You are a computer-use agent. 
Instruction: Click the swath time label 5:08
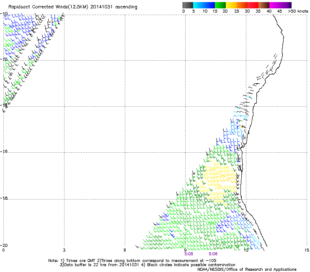coord(213,254)
